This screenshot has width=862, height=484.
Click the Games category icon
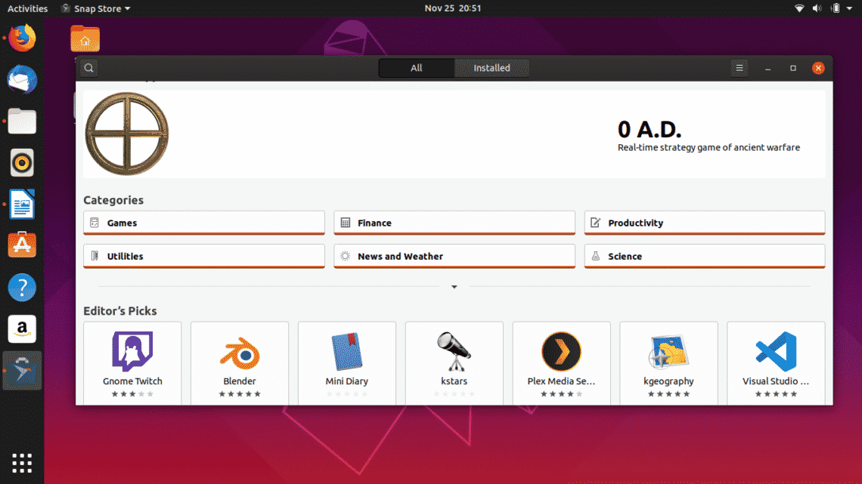click(x=95, y=223)
